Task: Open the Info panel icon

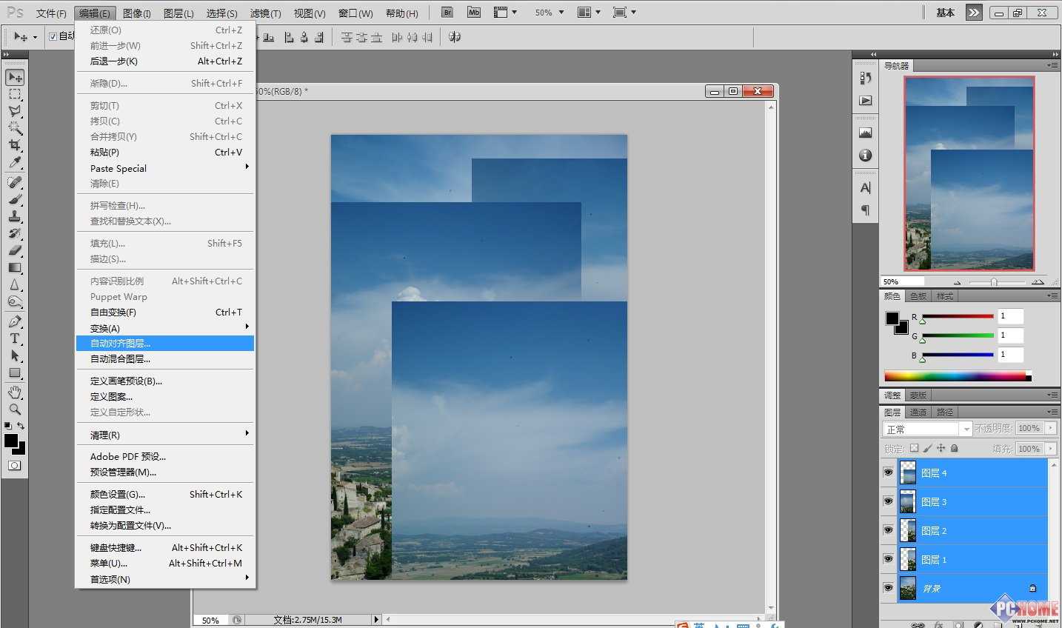Action: tap(865, 156)
